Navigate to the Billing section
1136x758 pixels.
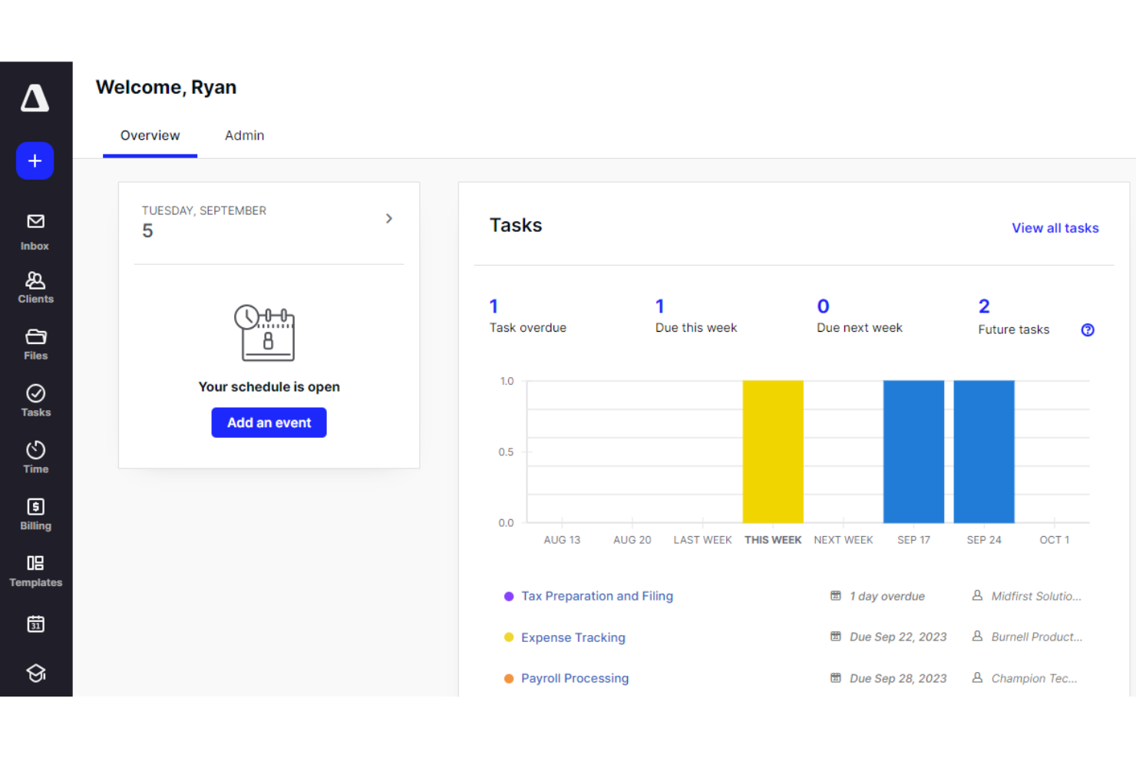pyautogui.click(x=35, y=515)
